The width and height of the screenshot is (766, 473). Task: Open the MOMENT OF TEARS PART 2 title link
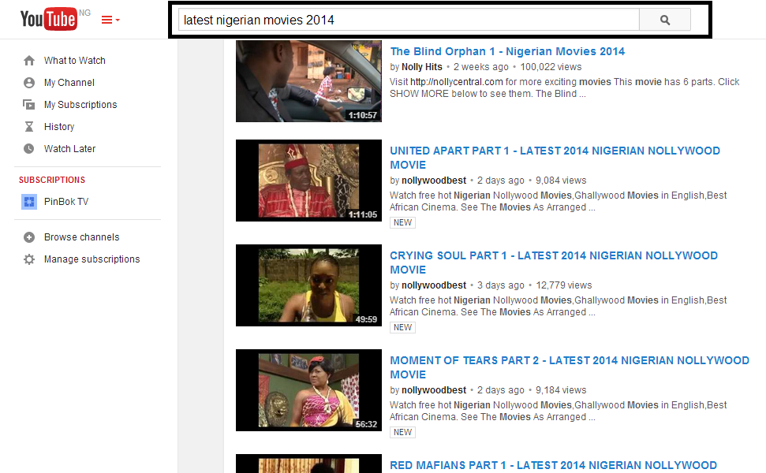[x=570, y=367]
